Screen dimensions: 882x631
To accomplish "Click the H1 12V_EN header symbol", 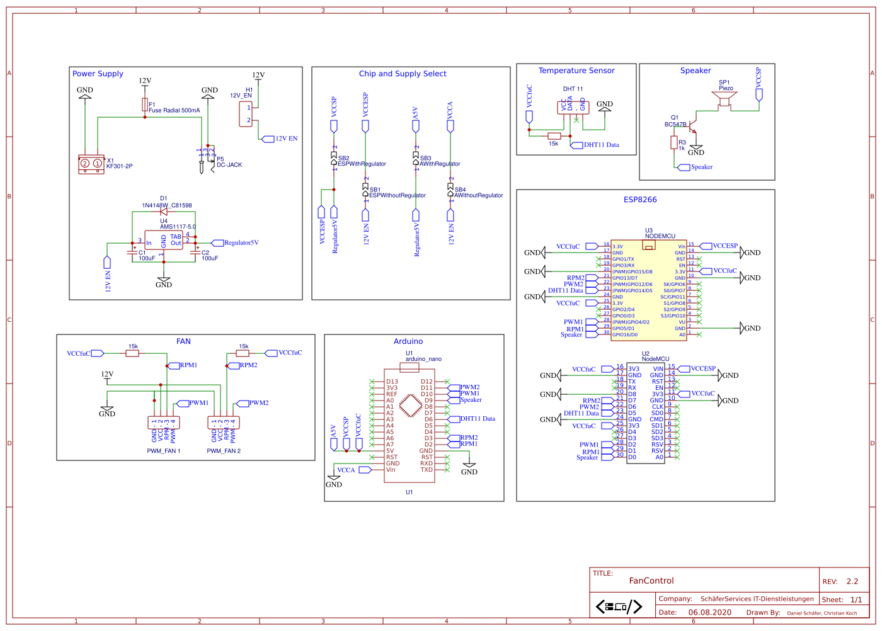I will [246, 114].
